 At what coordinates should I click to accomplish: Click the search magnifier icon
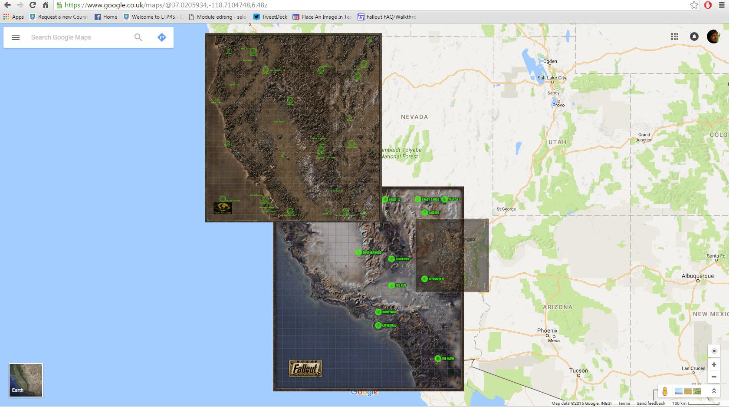click(138, 37)
